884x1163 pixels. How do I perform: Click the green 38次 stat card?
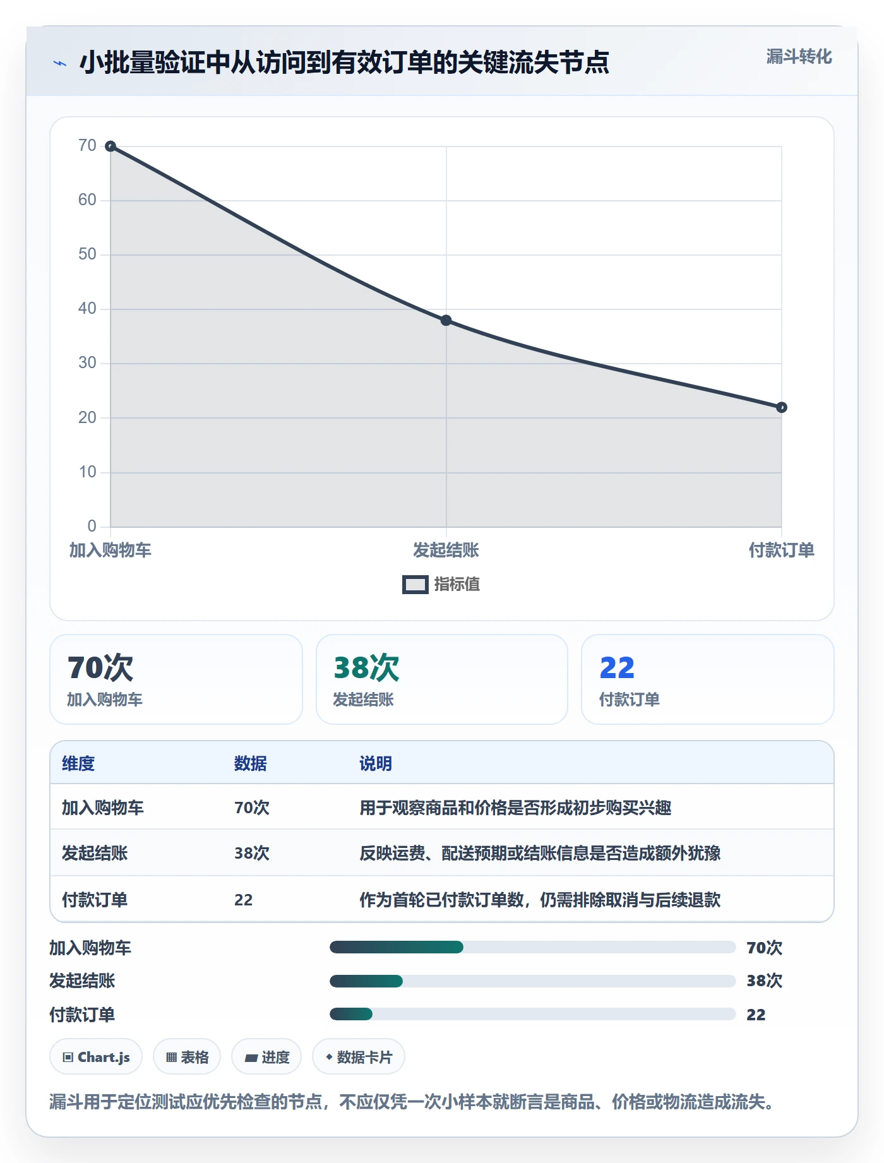pos(442,679)
